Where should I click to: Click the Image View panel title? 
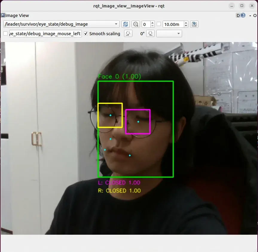pyautogui.click(x=17, y=16)
